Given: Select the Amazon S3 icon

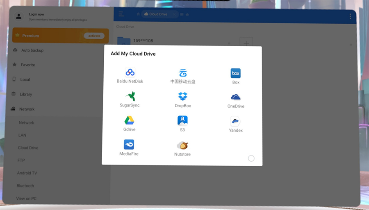Looking at the screenshot, I should (x=182, y=120).
